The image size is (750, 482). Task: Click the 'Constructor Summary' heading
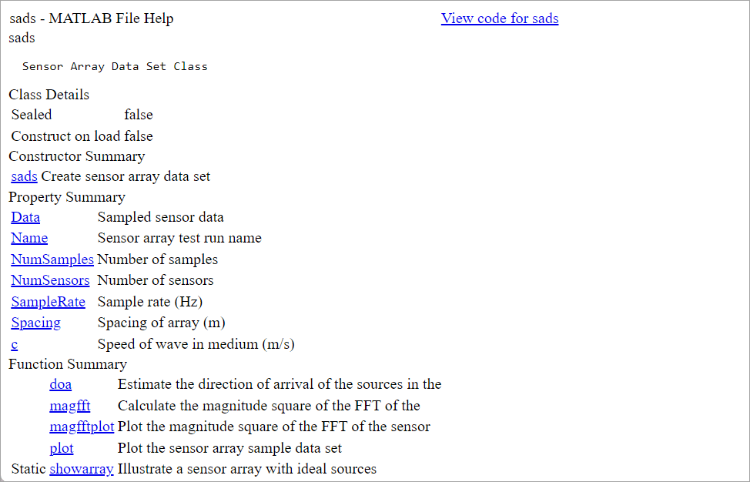(76, 156)
